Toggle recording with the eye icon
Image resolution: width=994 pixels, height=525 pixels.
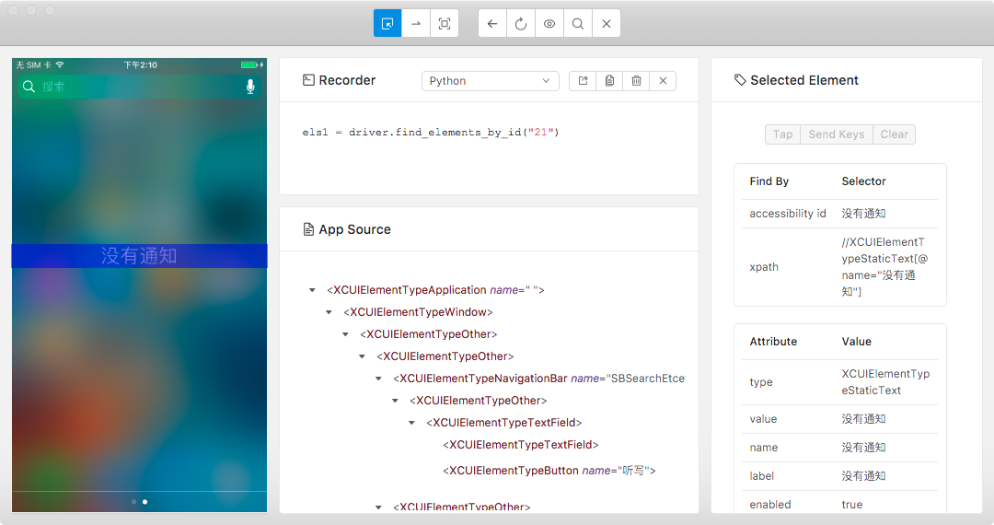[549, 23]
